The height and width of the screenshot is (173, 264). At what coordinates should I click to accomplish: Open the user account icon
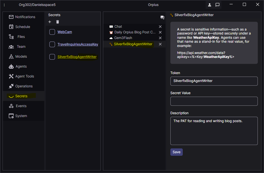pyautogui.click(x=210, y=5)
